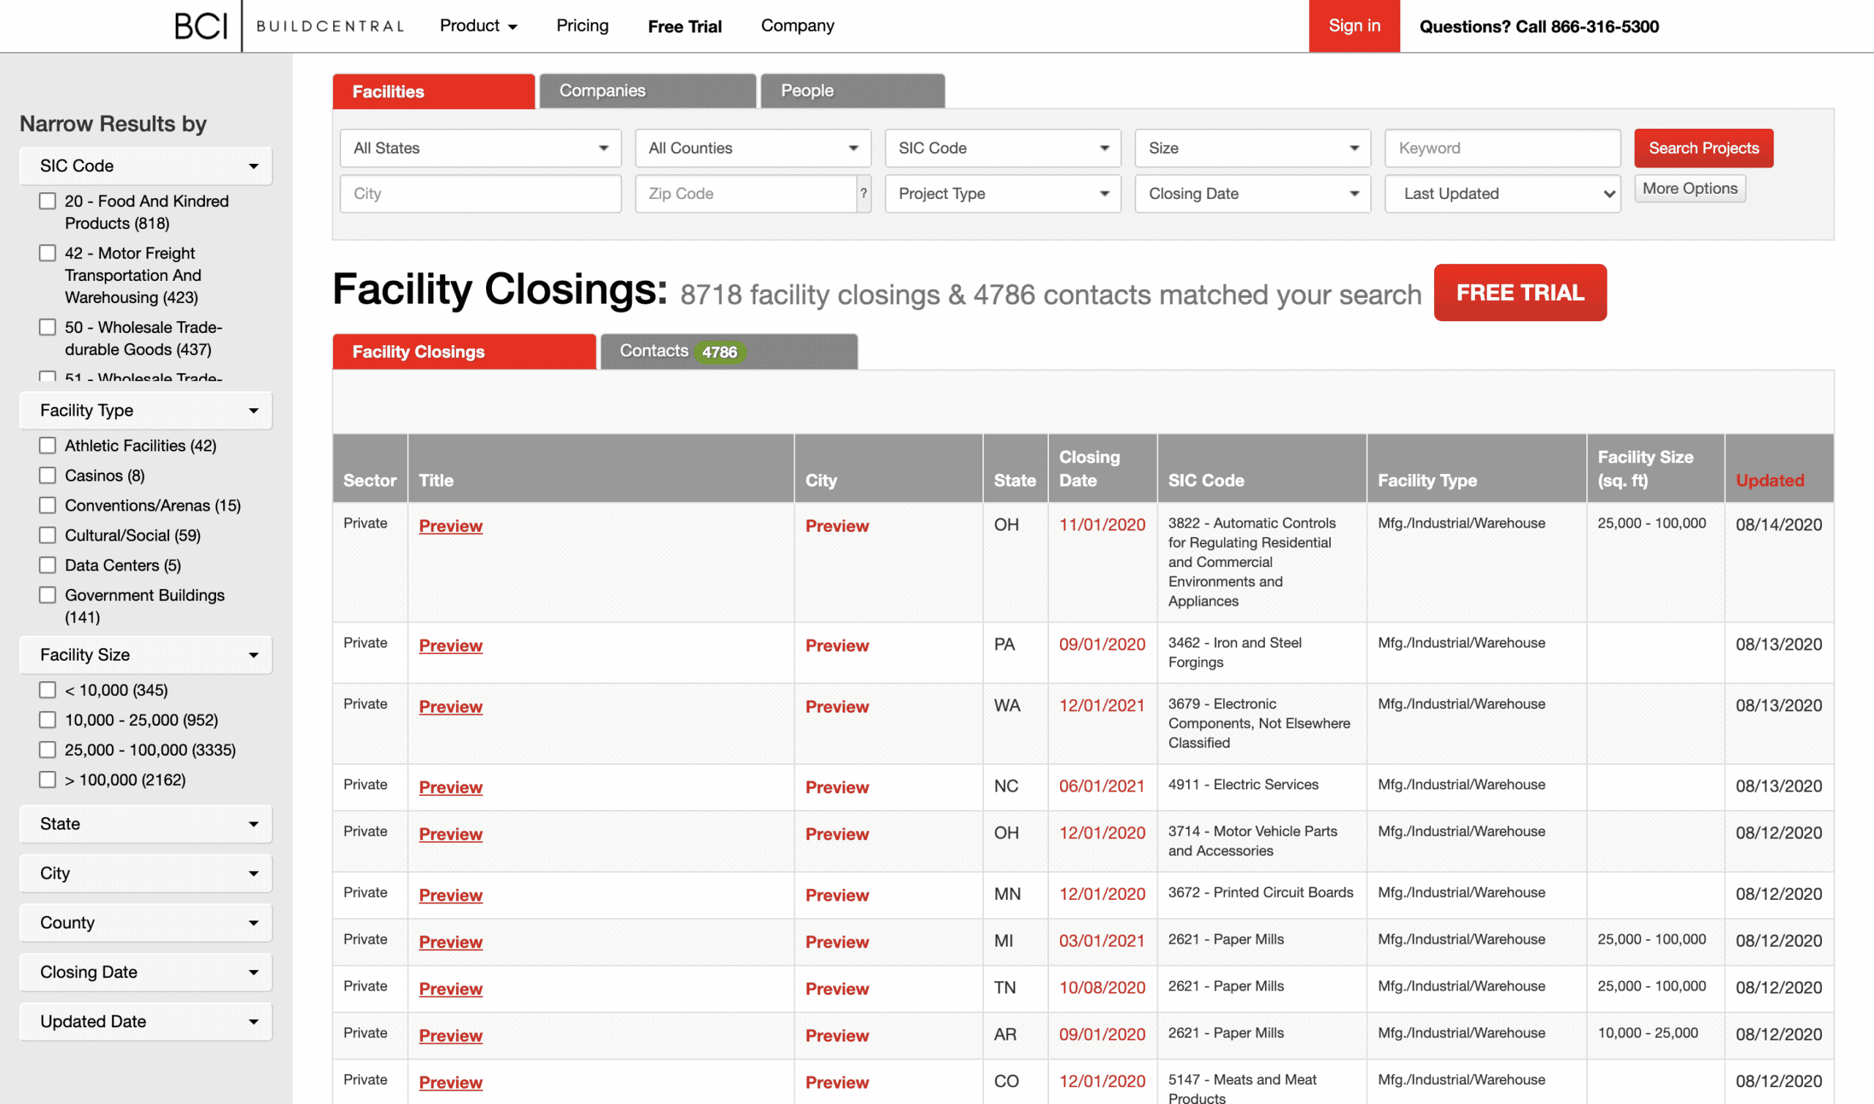Enable the Casinos facility type checkbox
Viewport: 1874px width, 1104px height.
48,476
